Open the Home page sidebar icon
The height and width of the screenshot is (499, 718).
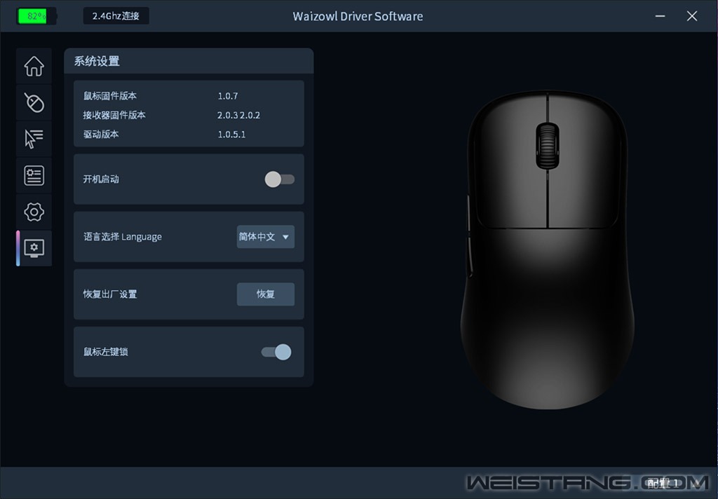34,66
